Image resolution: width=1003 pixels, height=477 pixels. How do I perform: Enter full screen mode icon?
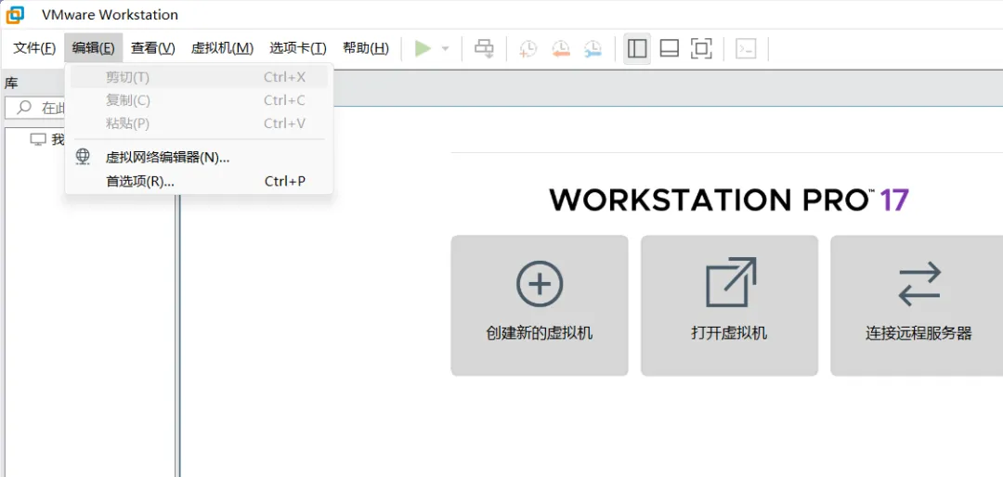tap(702, 48)
